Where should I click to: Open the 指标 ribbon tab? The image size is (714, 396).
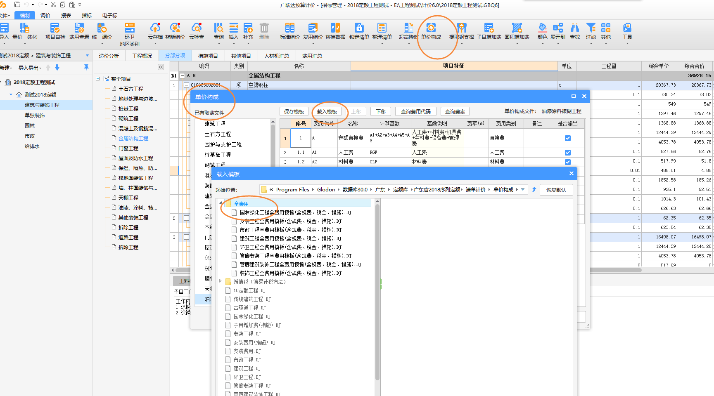[x=87, y=15]
